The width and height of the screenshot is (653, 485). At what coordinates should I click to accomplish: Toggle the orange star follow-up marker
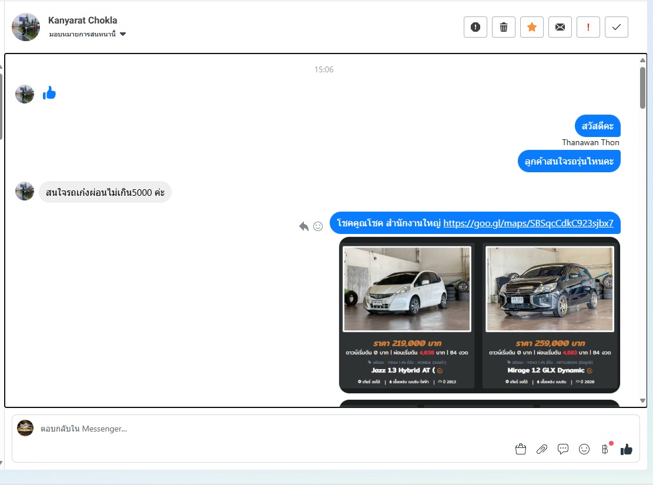[x=532, y=27]
